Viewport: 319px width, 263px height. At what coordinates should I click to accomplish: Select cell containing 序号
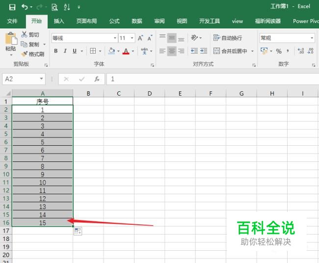click(x=43, y=101)
